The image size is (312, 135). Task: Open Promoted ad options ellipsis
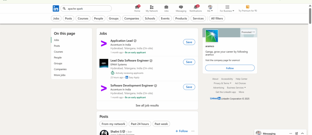click(x=253, y=32)
